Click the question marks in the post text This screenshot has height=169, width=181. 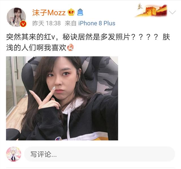(x=145, y=37)
